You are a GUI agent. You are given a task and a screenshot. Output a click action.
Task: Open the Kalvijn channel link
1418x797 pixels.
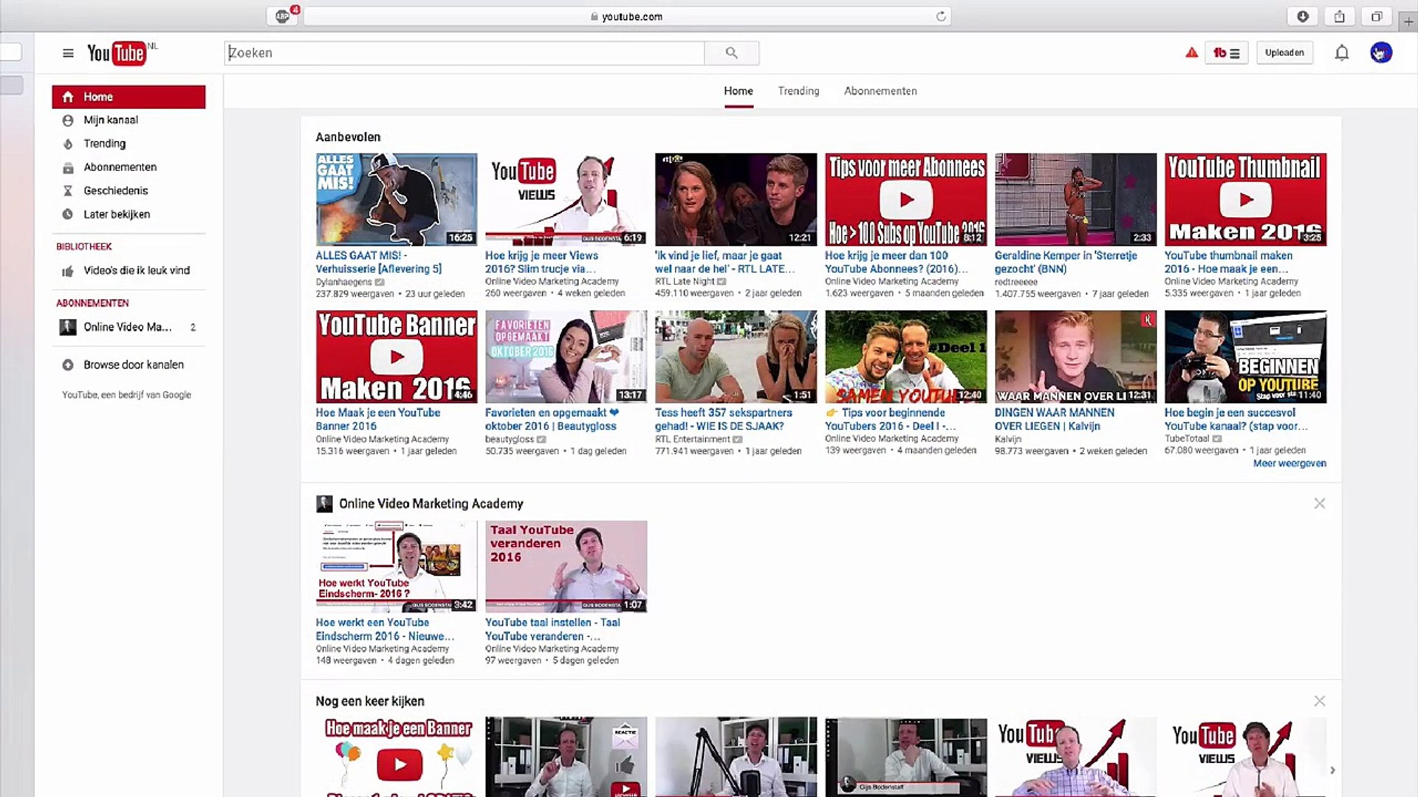(x=1008, y=439)
